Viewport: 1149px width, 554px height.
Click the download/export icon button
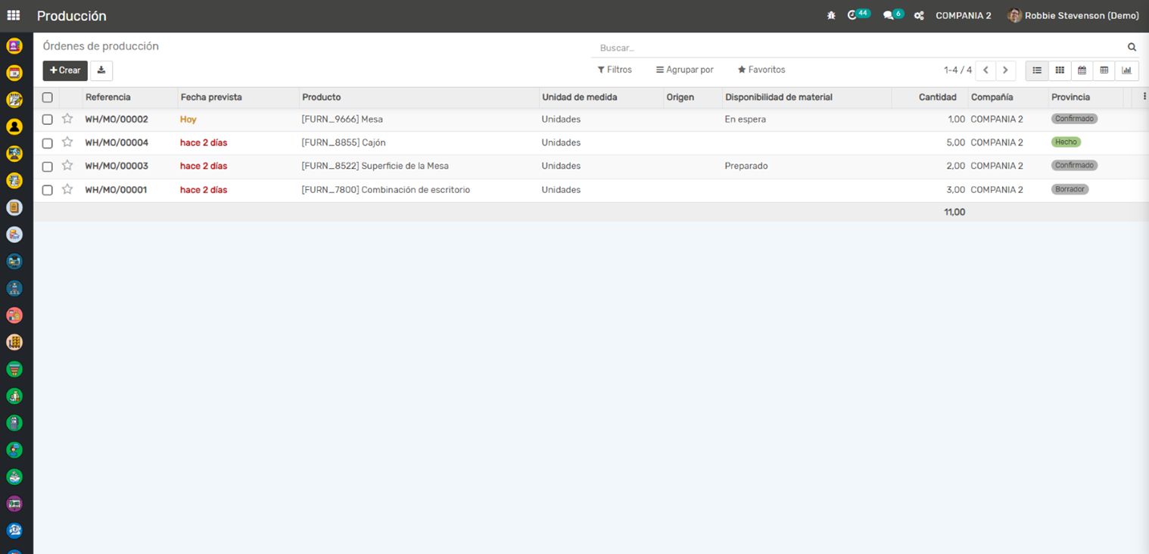click(101, 70)
